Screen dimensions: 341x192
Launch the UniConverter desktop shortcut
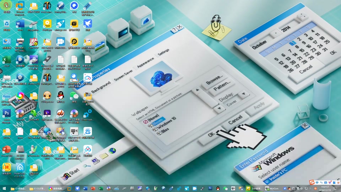(x=47, y=115)
